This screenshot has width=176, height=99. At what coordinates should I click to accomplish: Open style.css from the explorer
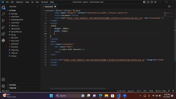pyautogui.click(x=14, y=53)
